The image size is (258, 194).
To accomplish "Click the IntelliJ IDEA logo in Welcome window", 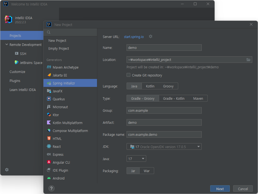I will 8,19.
